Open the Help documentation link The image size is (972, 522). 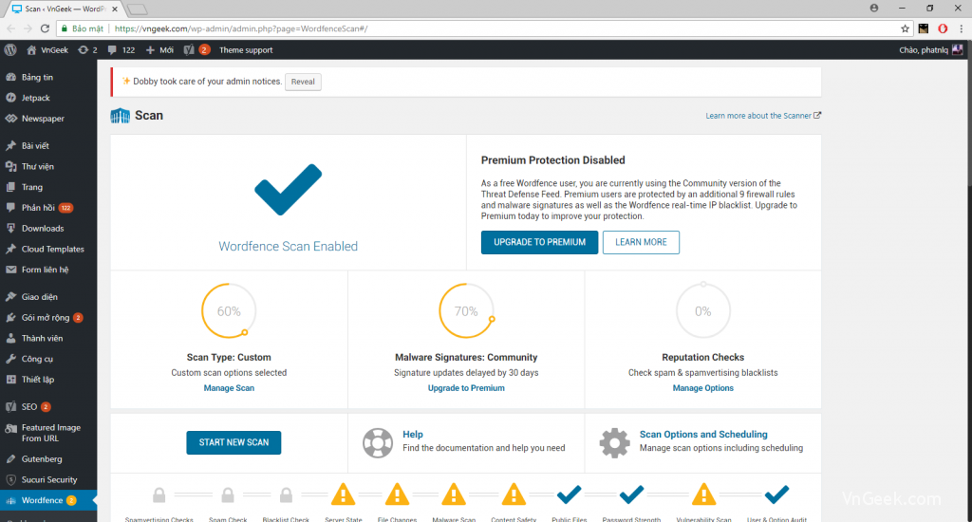click(413, 435)
